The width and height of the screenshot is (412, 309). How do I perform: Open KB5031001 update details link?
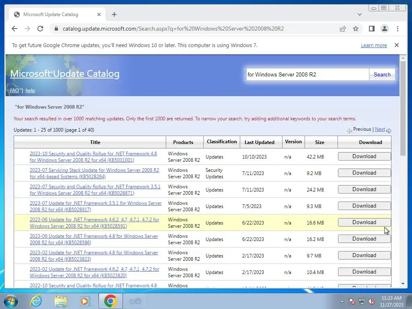point(93,157)
